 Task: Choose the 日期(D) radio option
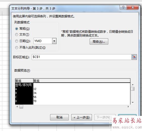(x=16, y=41)
